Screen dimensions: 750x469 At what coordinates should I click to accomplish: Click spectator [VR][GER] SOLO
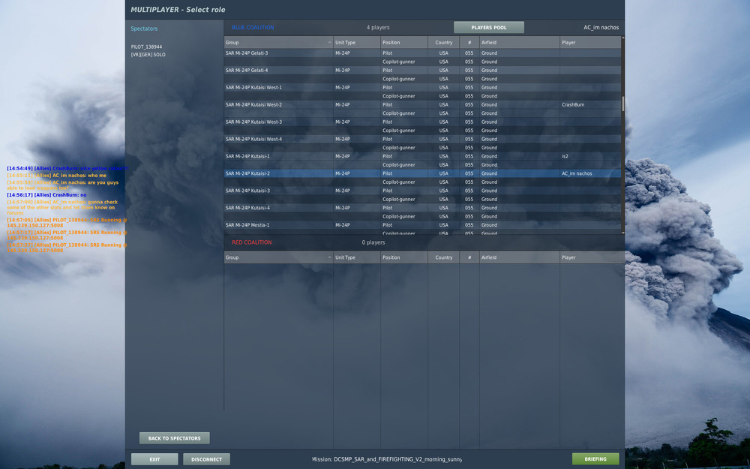pyautogui.click(x=148, y=55)
